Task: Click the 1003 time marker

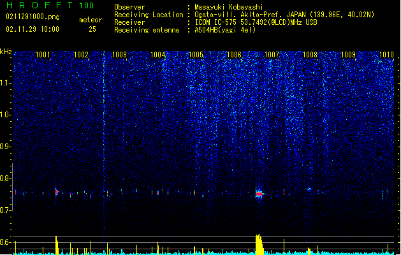Action: [119, 54]
